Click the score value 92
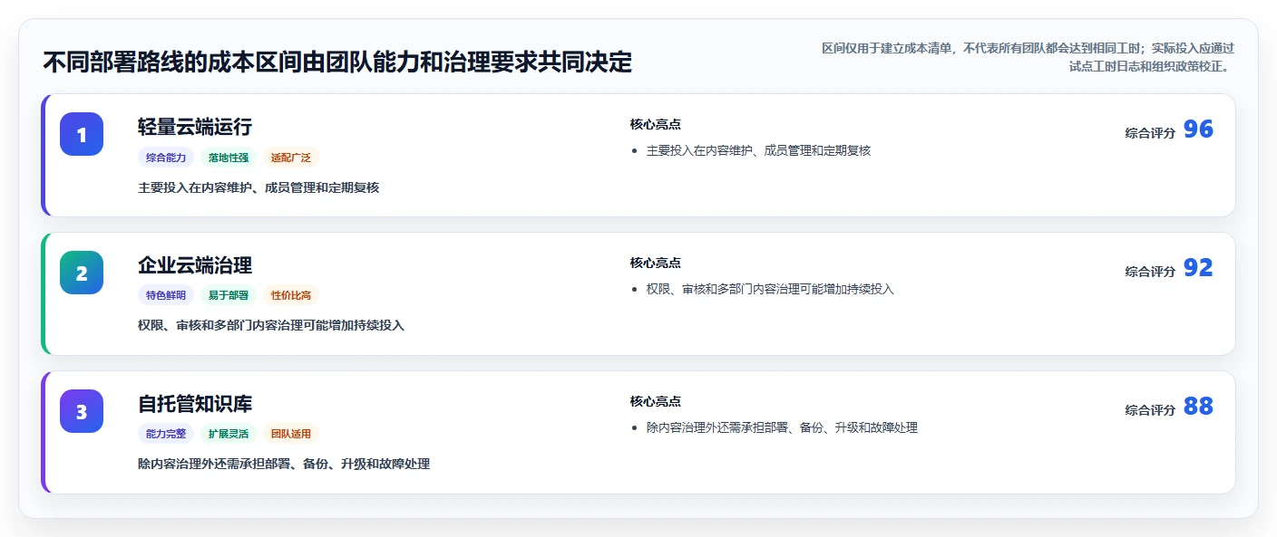This screenshot has width=1277, height=537. [1198, 268]
